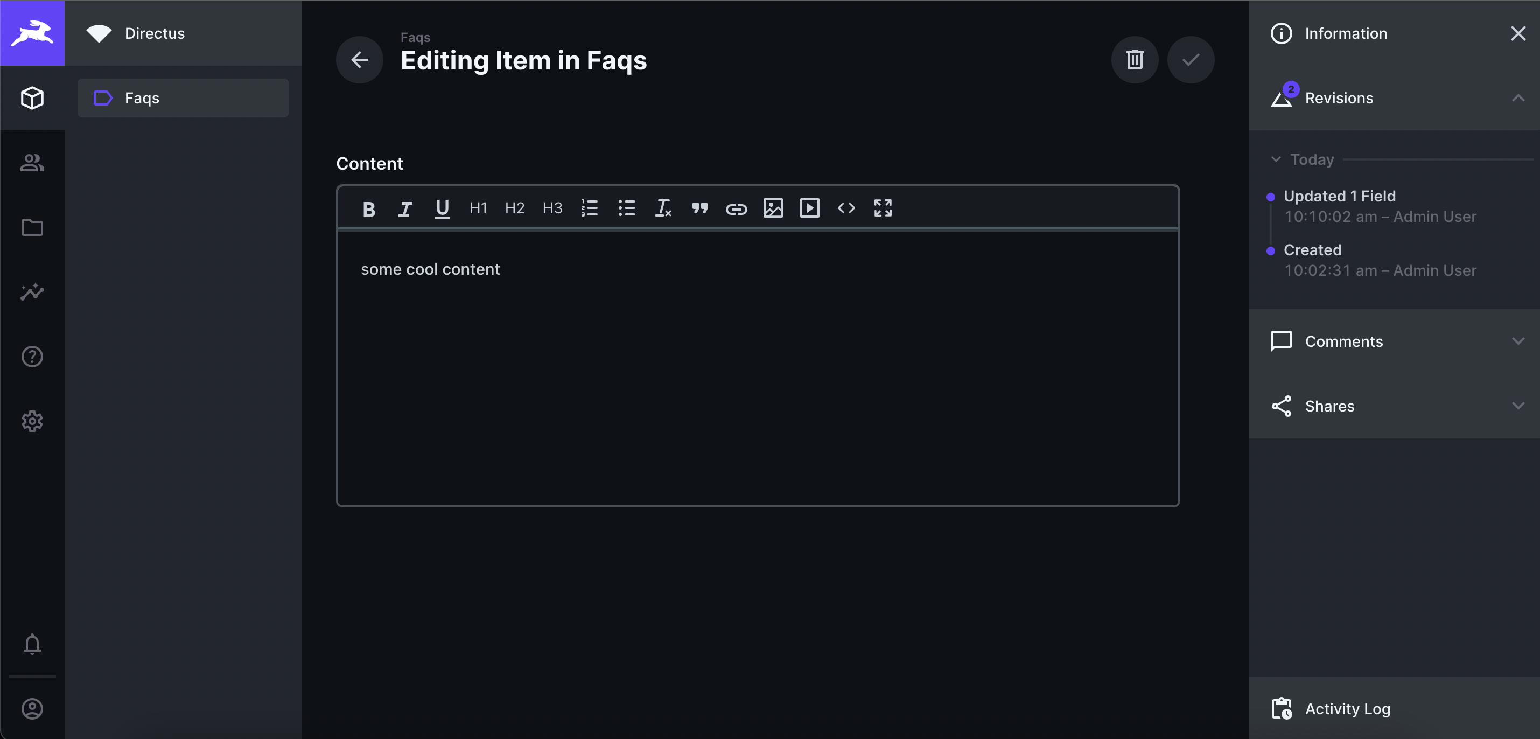Open the File Library module

(x=32, y=227)
